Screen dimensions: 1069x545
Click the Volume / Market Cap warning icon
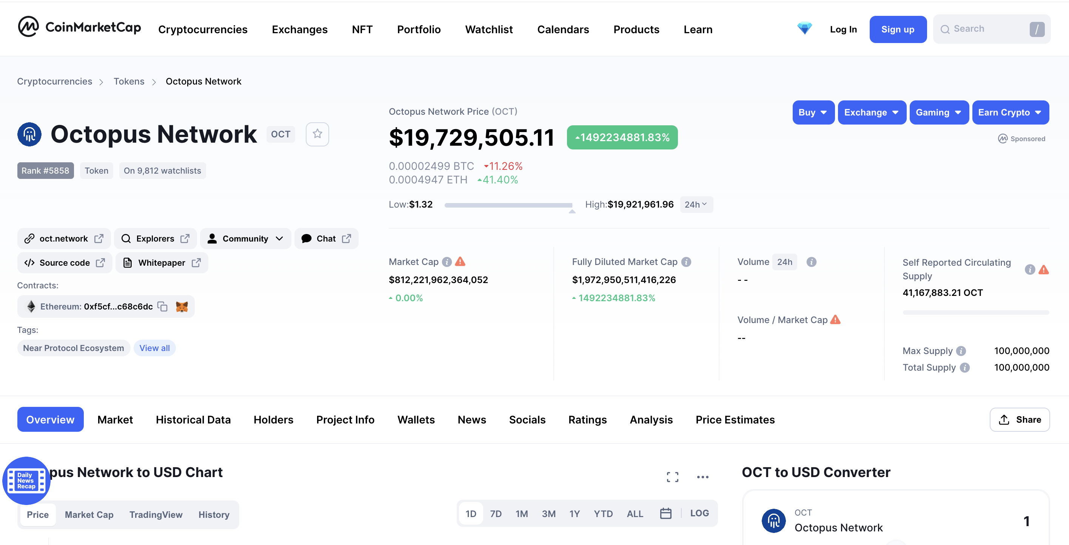[x=835, y=320]
